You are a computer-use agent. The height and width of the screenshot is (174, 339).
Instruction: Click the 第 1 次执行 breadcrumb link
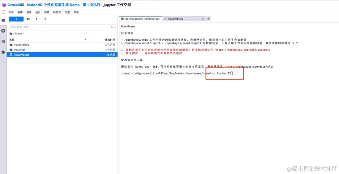(91, 5)
